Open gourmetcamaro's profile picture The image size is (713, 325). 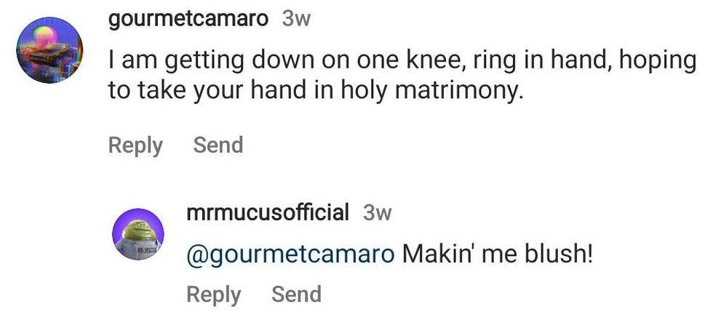pos(49,49)
